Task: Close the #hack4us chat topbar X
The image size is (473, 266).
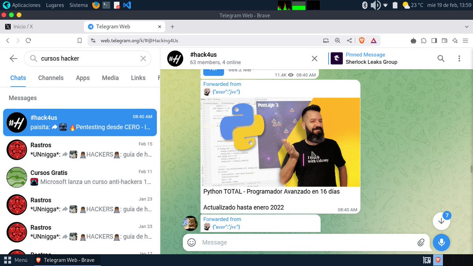Action: pyautogui.click(x=315, y=58)
